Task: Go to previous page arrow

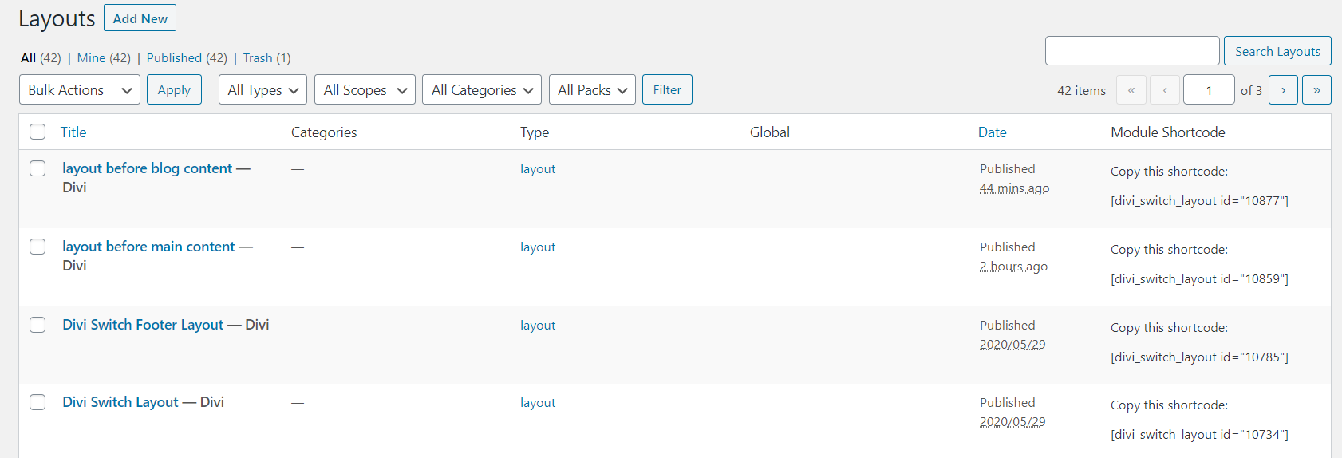Action: pyautogui.click(x=1165, y=90)
